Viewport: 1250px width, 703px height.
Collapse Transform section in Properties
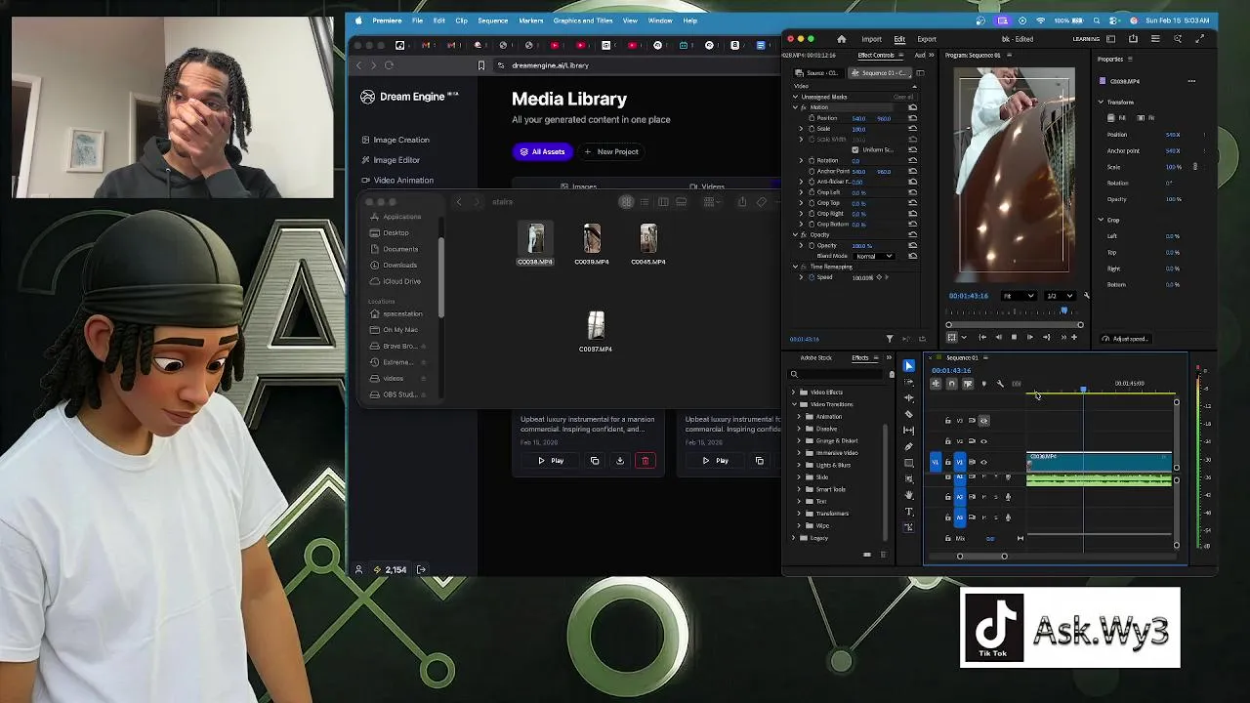point(1101,103)
